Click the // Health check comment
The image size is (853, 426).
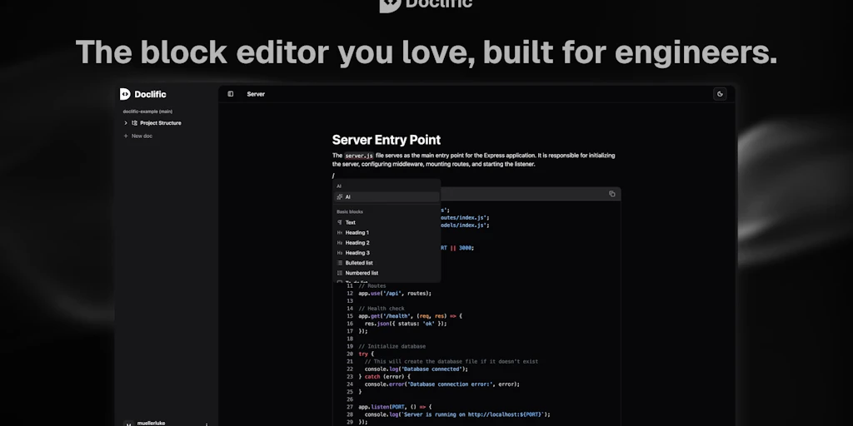(381, 309)
